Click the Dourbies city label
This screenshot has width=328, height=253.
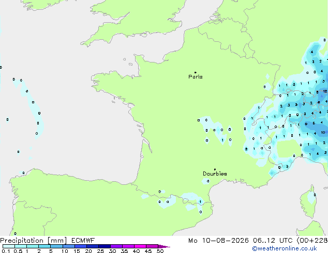[215, 173]
